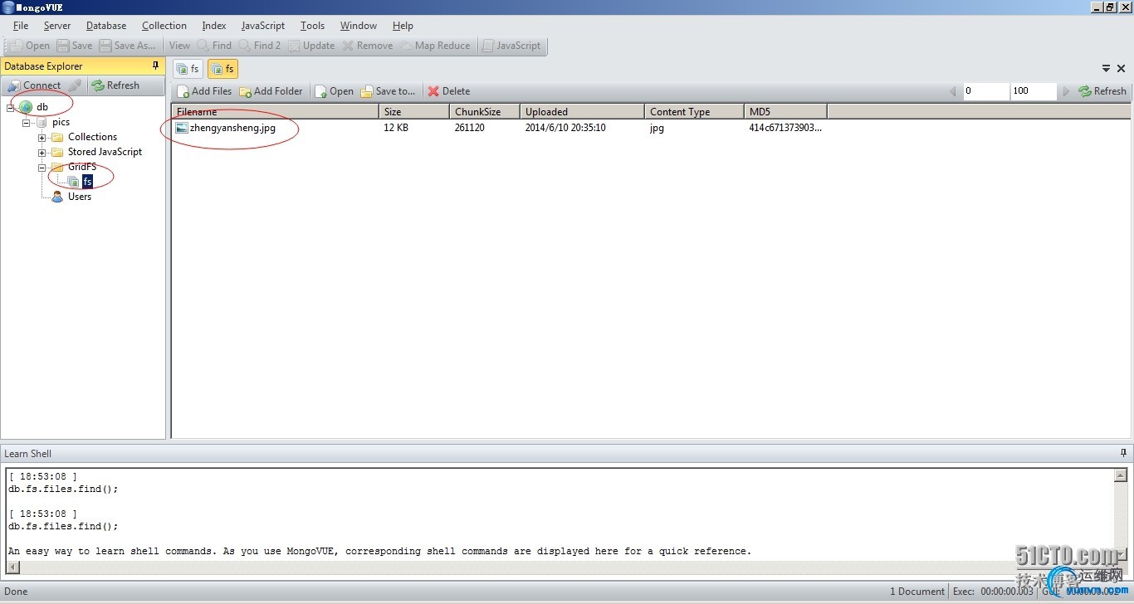Click the JavaScript button in the toolbar
The image size is (1134, 604).
point(511,46)
